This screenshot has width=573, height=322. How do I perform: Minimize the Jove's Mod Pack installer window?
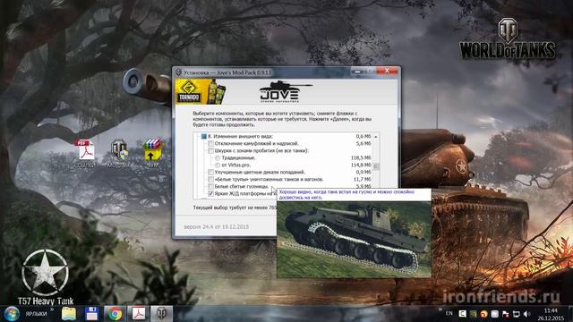(357, 72)
